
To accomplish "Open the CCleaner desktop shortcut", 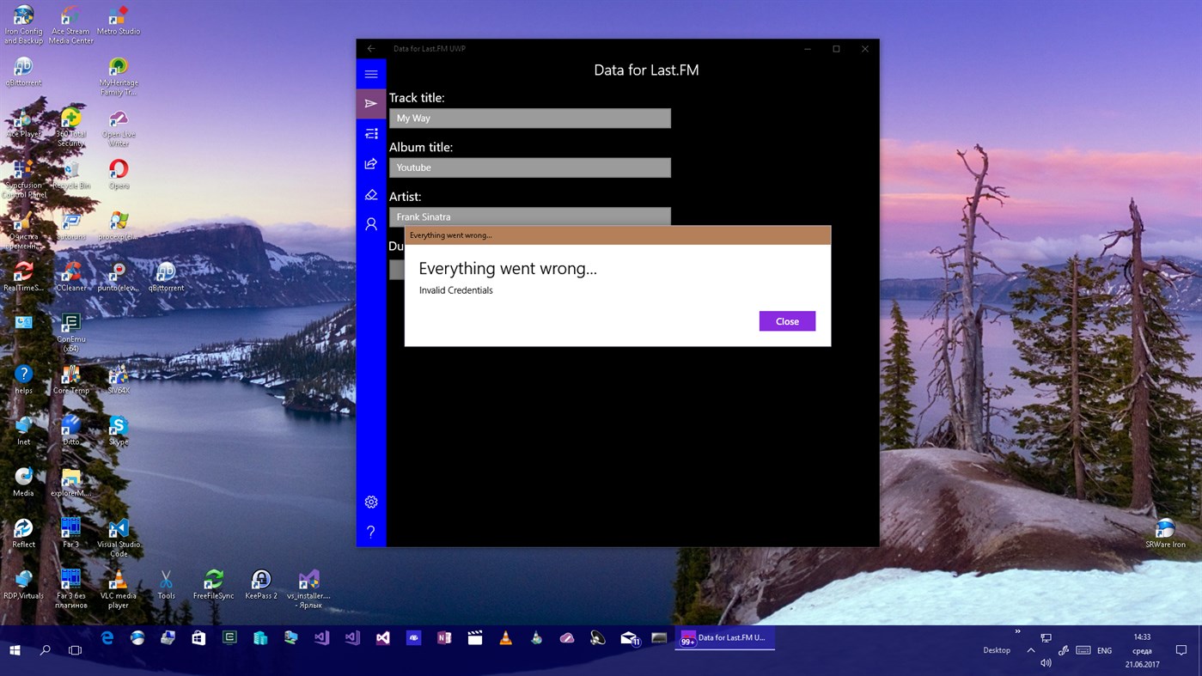I will click(70, 277).
